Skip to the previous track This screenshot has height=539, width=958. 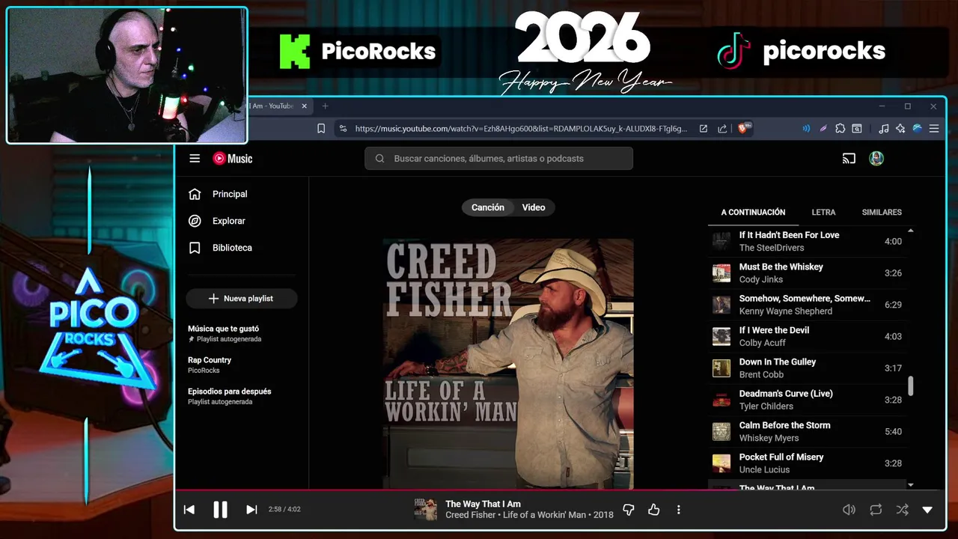coord(189,510)
